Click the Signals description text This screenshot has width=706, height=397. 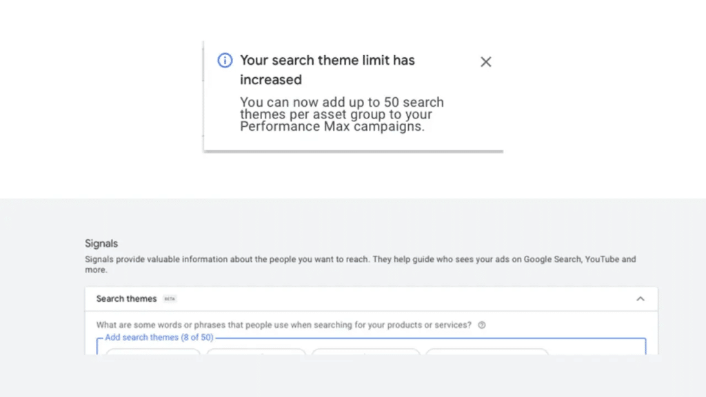pos(359,263)
